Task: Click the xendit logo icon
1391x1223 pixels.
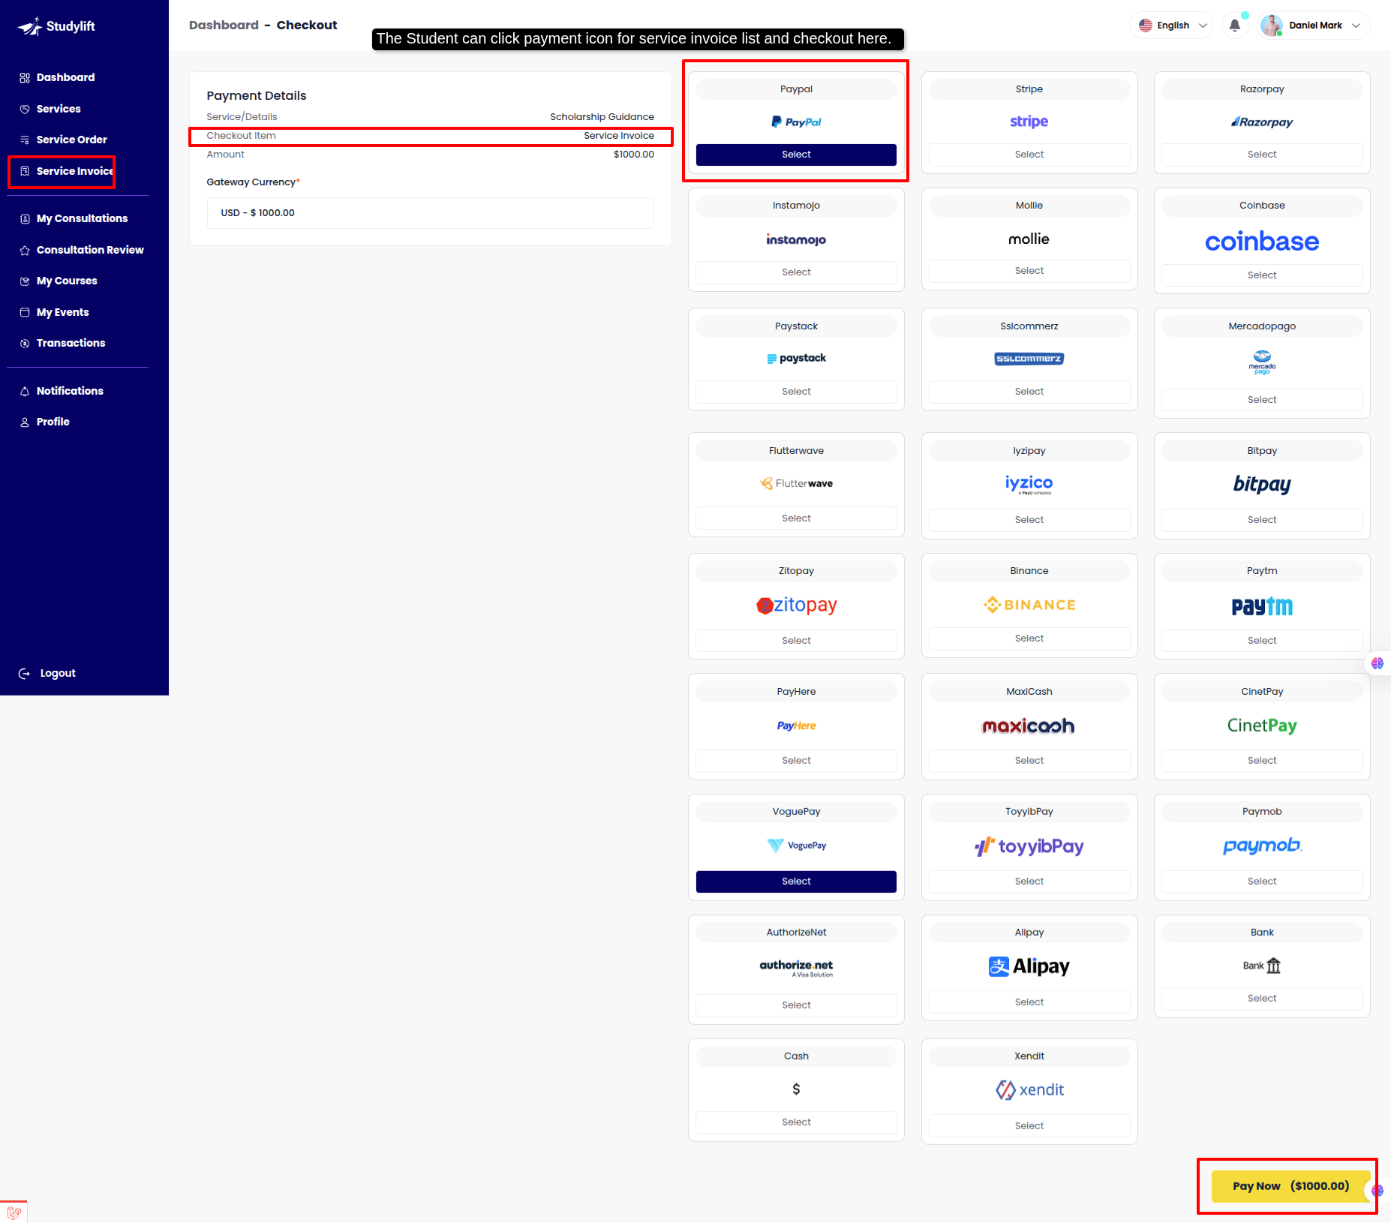Action: pyautogui.click(x=1029, y=1090)
